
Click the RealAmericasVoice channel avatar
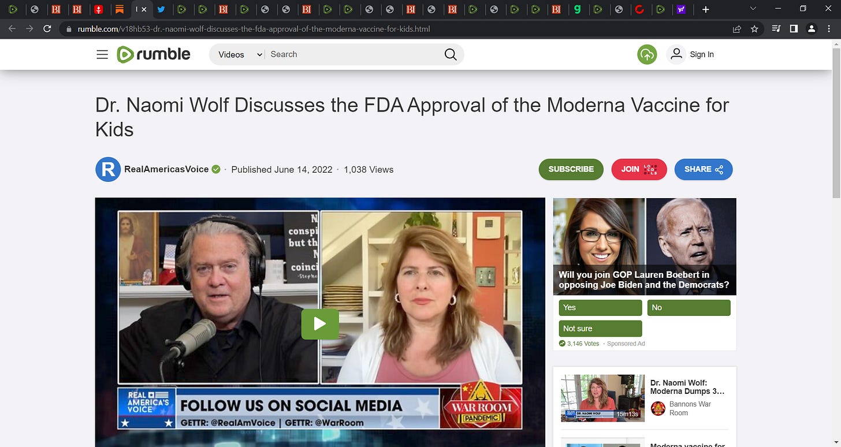pos(108,169)
